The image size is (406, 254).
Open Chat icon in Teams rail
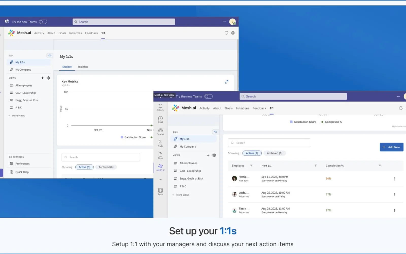(160, 120)
